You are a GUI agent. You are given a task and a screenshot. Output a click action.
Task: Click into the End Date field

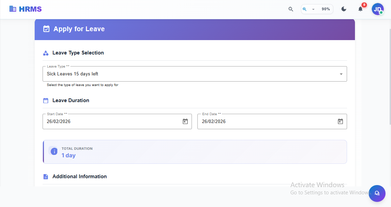coord(272,122)
